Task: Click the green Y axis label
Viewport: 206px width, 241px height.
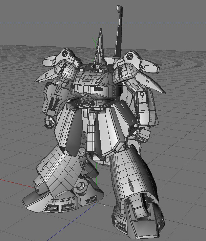Action: (96, 41)
